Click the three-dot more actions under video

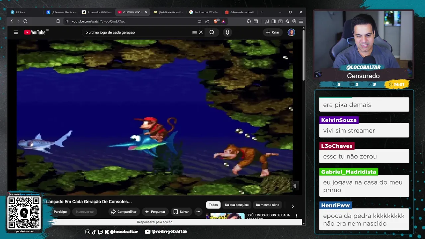pos(198,212)
